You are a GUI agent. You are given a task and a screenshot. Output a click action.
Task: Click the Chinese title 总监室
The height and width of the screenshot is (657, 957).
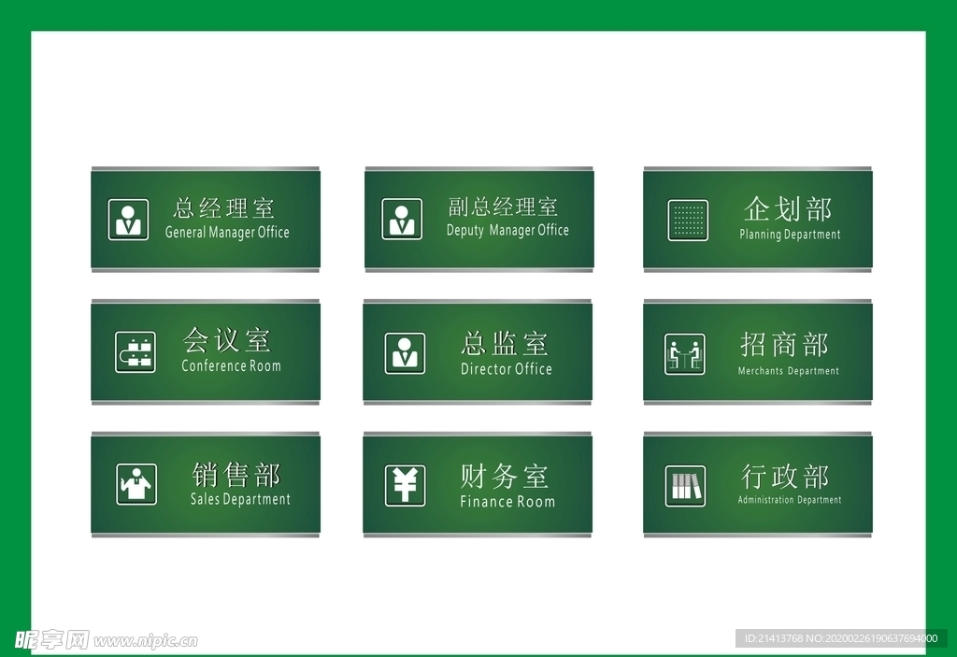click(504, 343)
